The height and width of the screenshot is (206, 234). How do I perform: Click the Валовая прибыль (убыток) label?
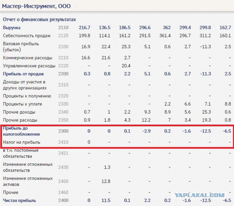21,47
